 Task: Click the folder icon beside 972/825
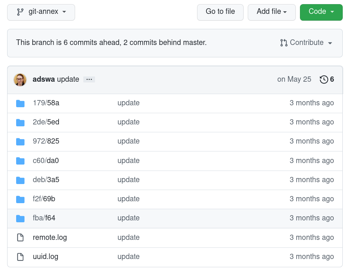click(20, 142)
